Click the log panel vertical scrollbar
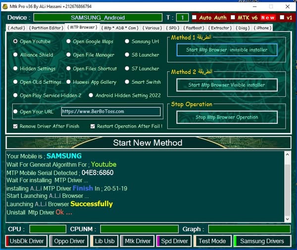Image resolution: width=297 pixels, height=250 pixels. (x=288, y=186)
